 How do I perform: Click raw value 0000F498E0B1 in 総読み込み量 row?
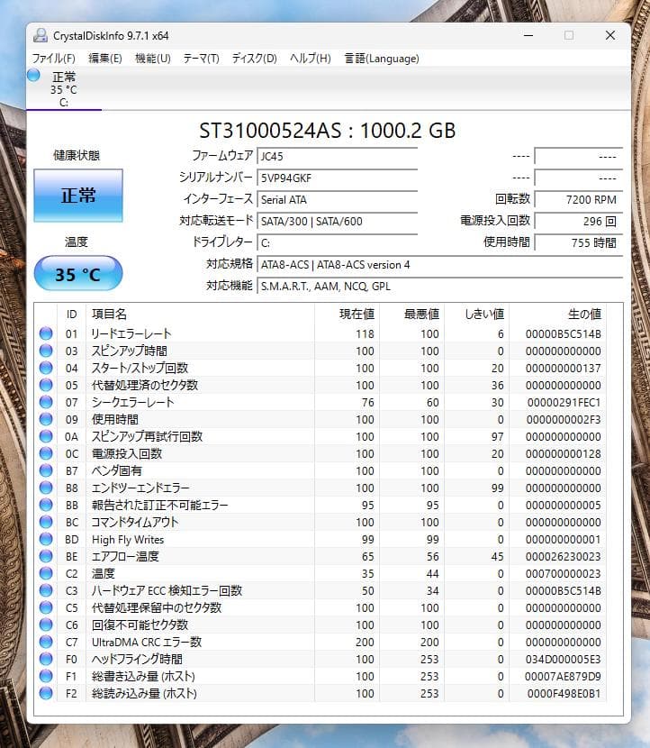coord(564,694)
